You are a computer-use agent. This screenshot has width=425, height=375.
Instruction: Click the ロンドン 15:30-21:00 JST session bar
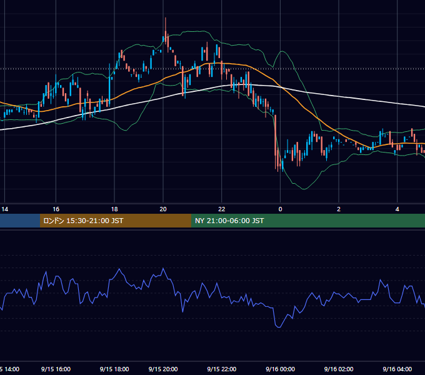(x=116, y=221)
